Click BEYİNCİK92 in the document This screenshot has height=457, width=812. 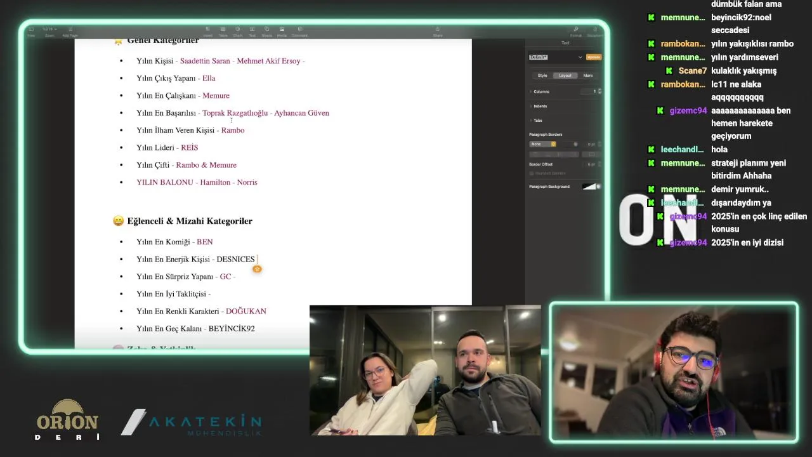(x=232, y=329)
